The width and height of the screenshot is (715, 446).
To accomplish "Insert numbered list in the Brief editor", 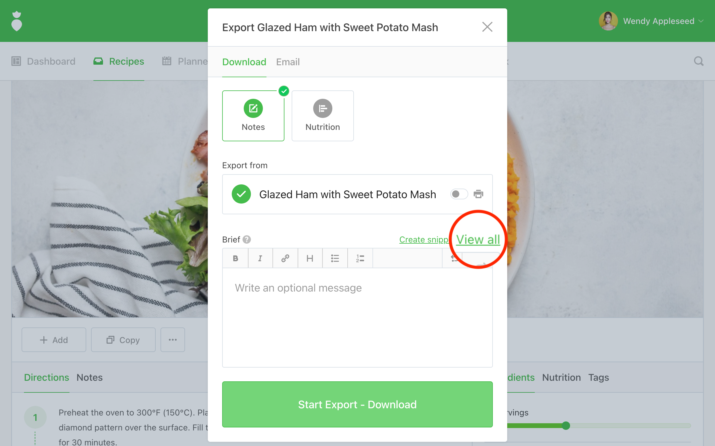I will pos(360,258).
